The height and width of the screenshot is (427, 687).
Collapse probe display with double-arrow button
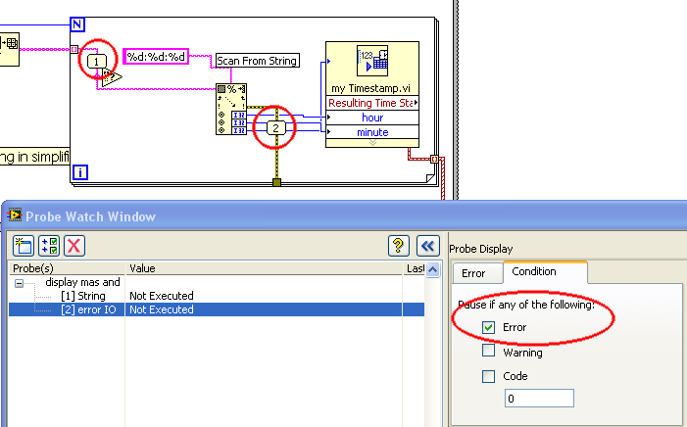click(x=427, y=245)
